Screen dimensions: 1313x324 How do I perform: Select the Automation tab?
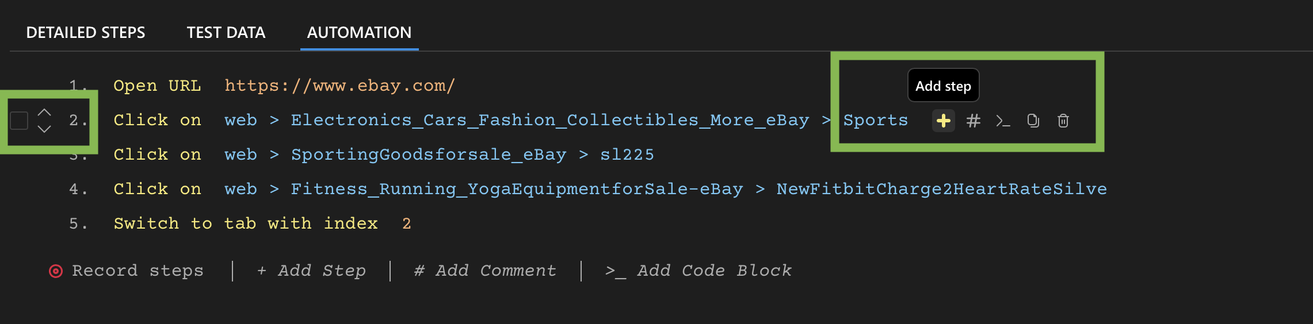click(x=359, y=33)
